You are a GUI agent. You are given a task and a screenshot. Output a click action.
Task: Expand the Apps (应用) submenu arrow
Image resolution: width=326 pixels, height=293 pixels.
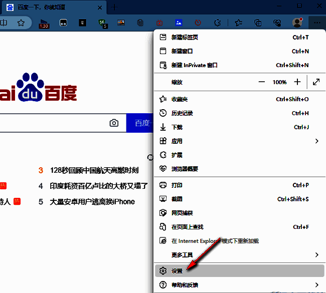click(x=316, y=141)
